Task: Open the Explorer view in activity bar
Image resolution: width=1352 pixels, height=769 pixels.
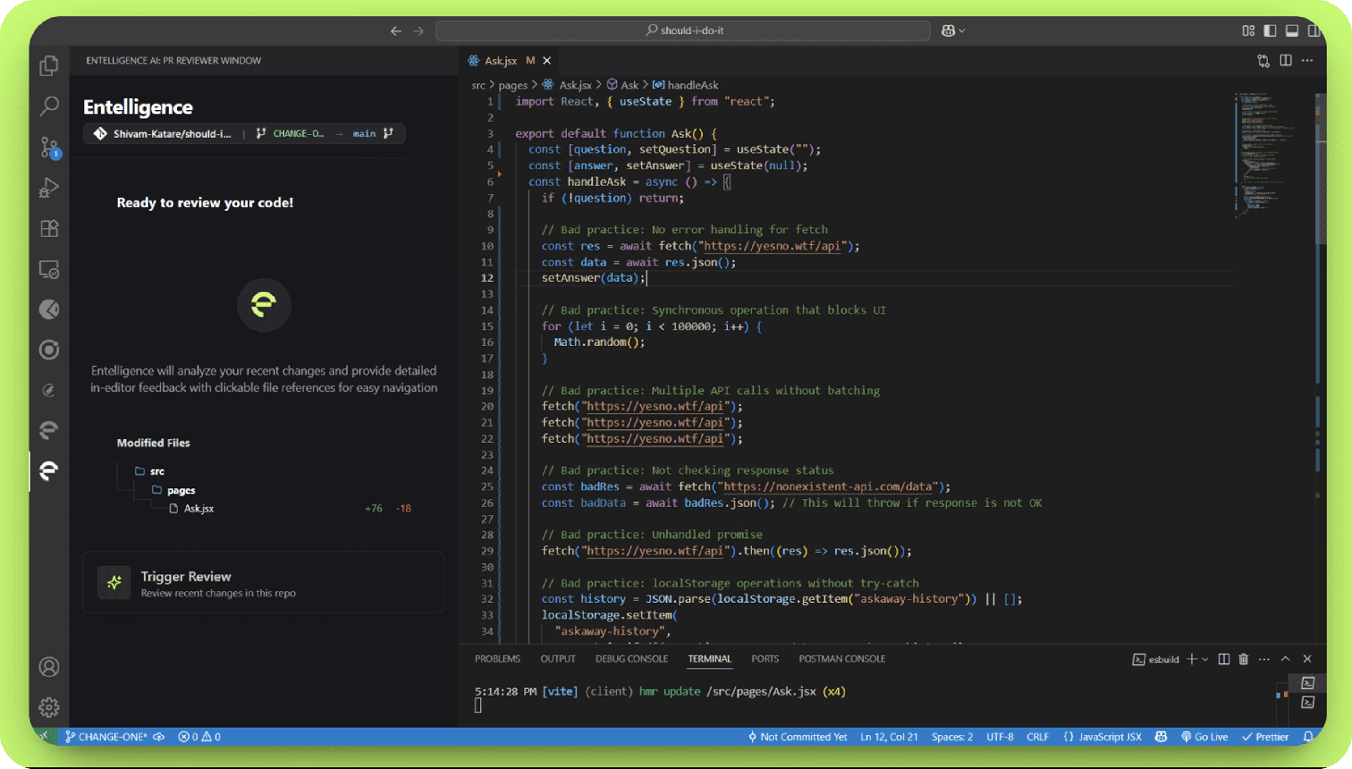Action: (x=49, y=65)
